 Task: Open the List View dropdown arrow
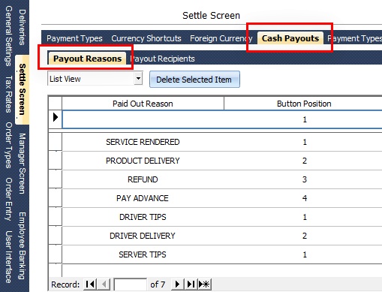[x=138, y=79]
